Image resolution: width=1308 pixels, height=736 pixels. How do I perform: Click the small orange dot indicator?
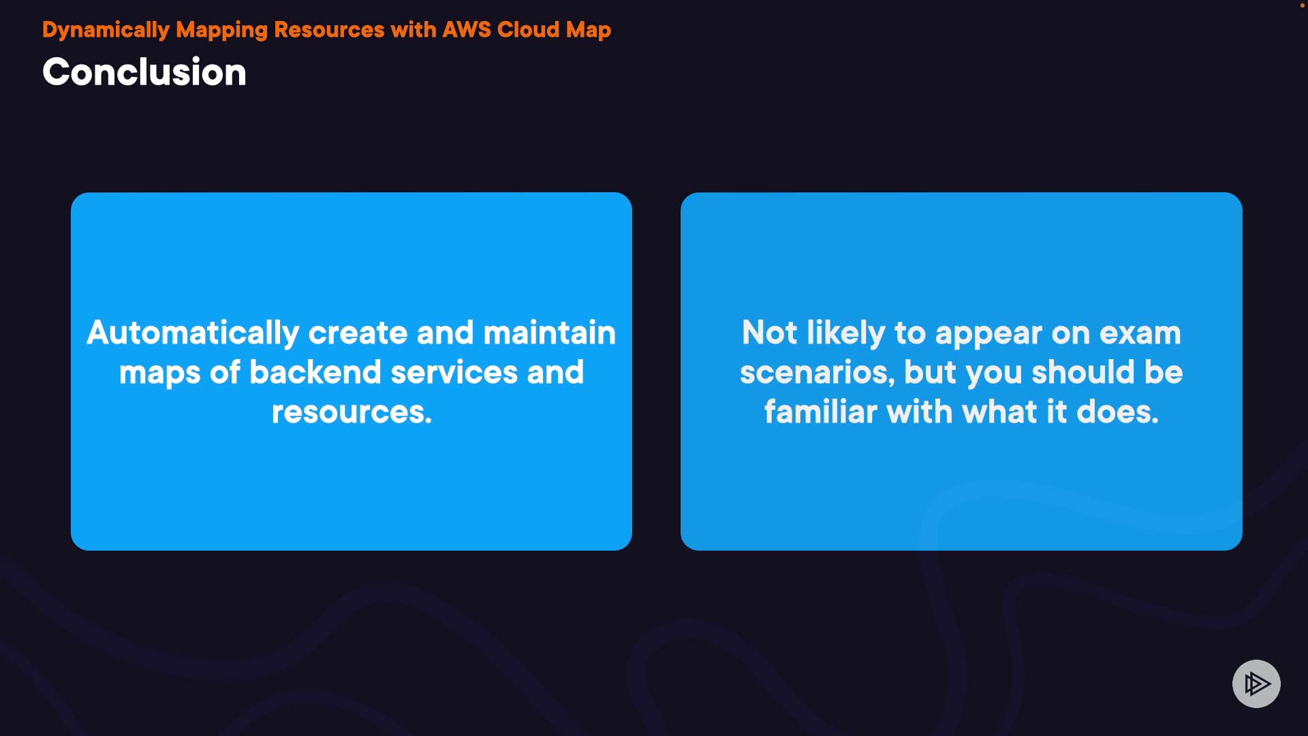pos(1302,5)
